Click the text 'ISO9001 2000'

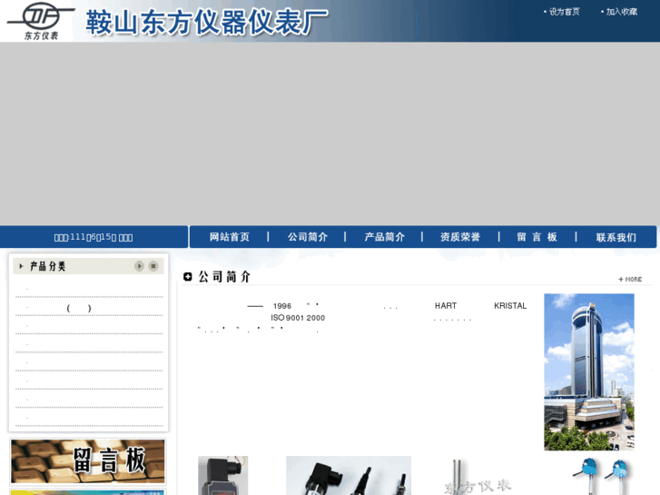point(298,318)
